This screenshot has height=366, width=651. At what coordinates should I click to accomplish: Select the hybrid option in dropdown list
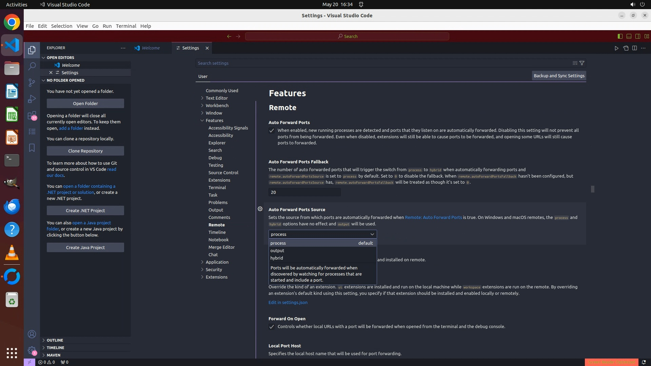(277, 258)
